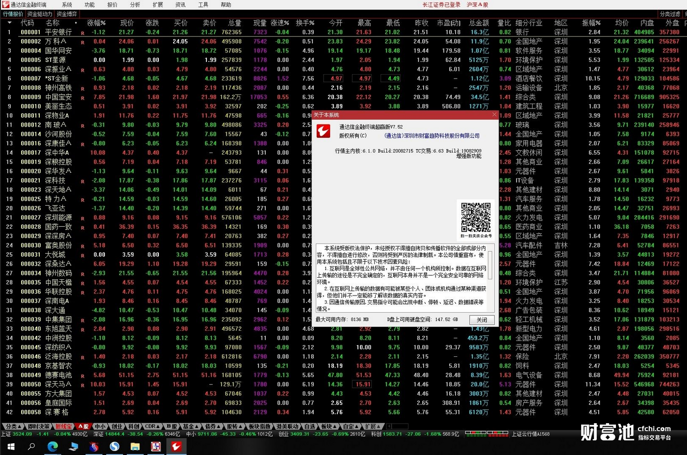Click the 通达信 logo in the title bar
687x455 pixels.
click(x=5, y=4)
